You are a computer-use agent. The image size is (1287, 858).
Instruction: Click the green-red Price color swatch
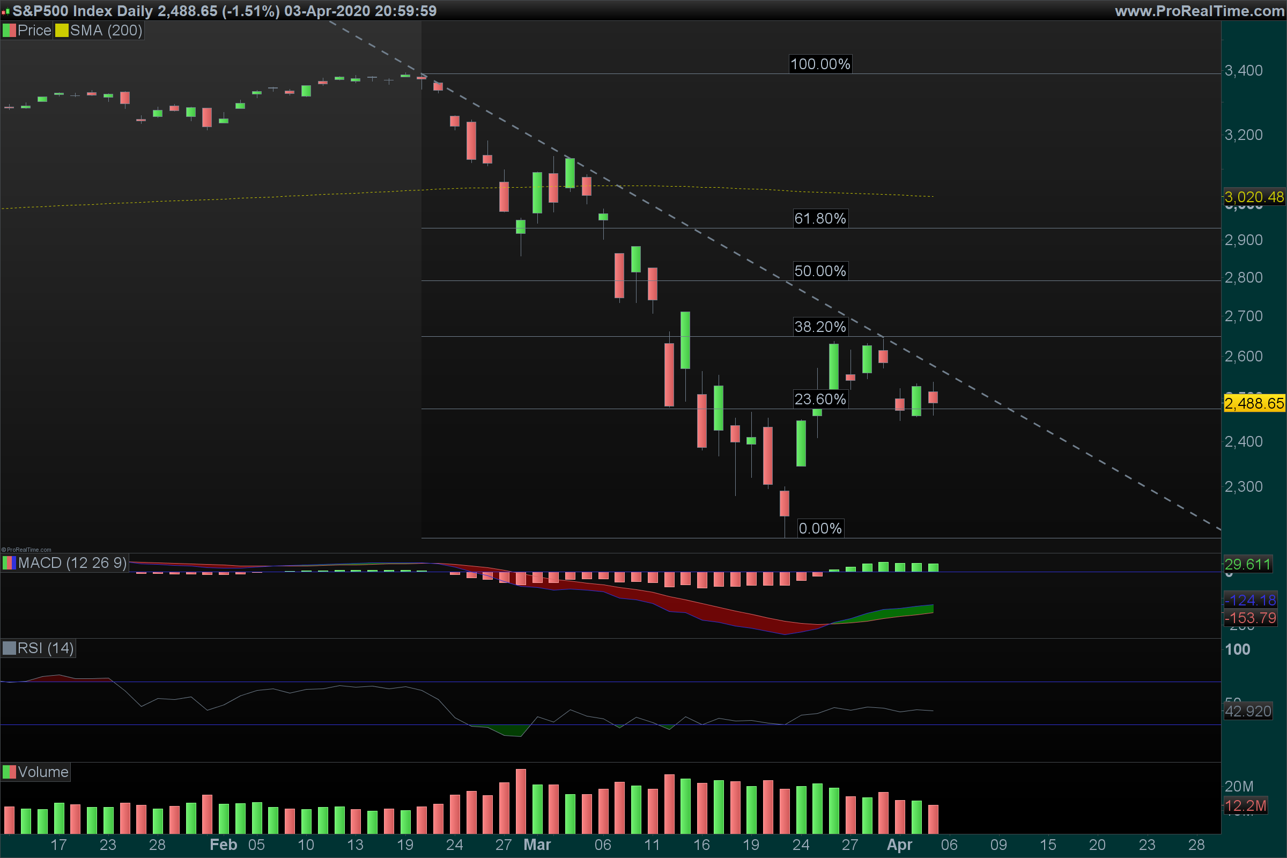9,31
